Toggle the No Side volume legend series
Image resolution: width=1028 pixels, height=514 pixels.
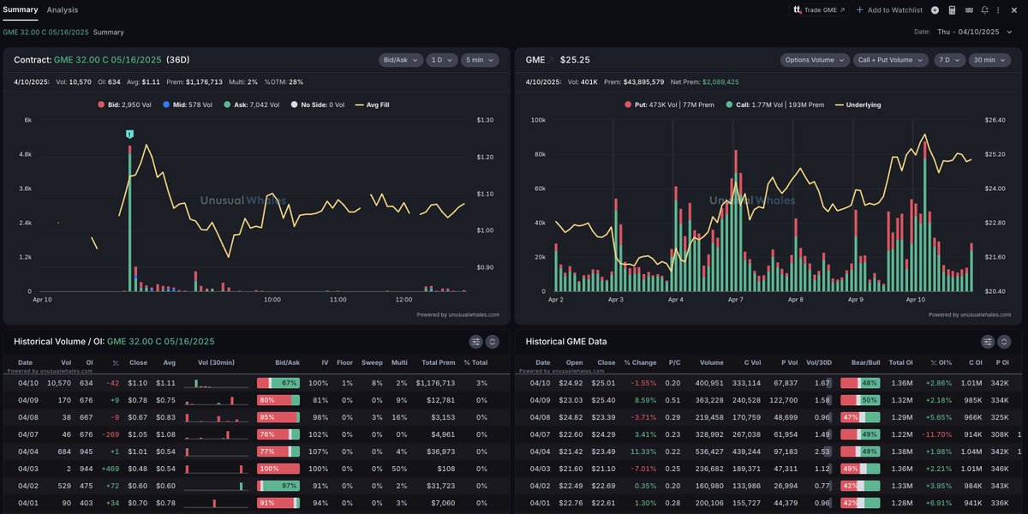pyautogui.click(x=319, y=105)
